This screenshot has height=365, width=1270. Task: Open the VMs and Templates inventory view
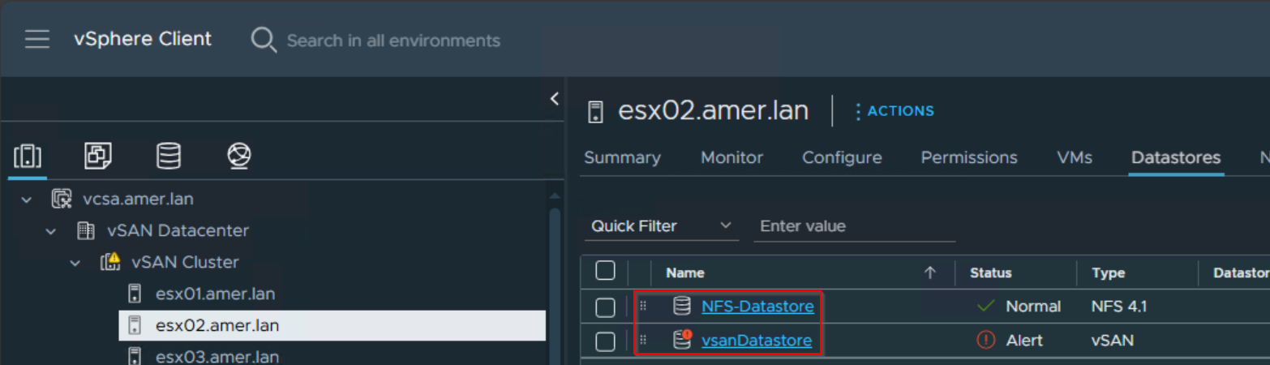click(x=98, y=156)
